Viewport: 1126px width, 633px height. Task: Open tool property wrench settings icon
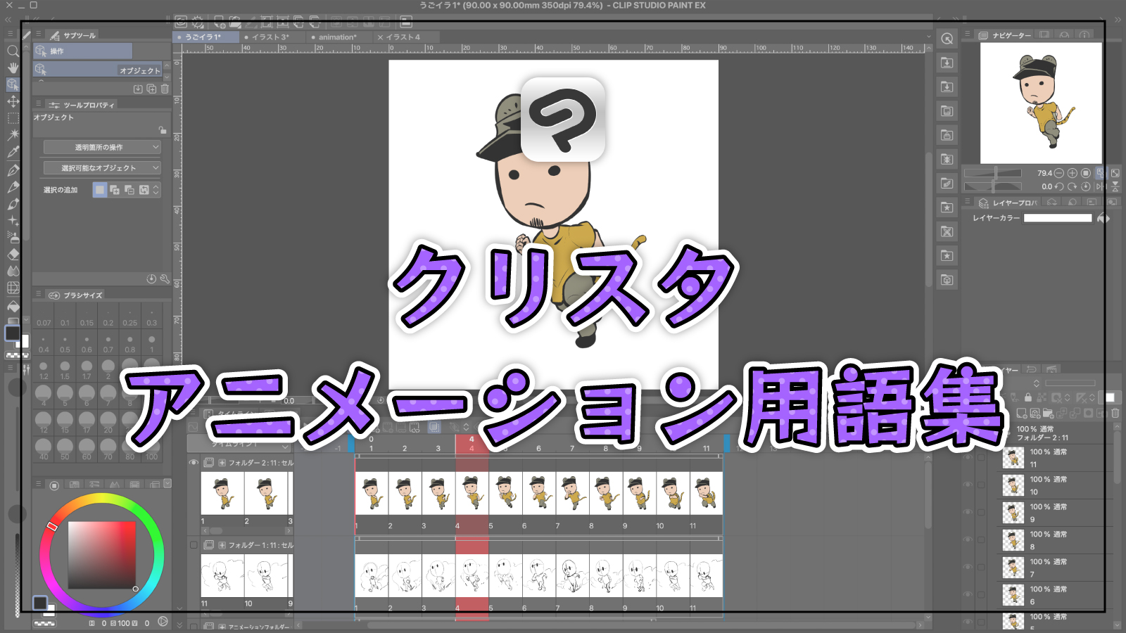pos(165,279)
